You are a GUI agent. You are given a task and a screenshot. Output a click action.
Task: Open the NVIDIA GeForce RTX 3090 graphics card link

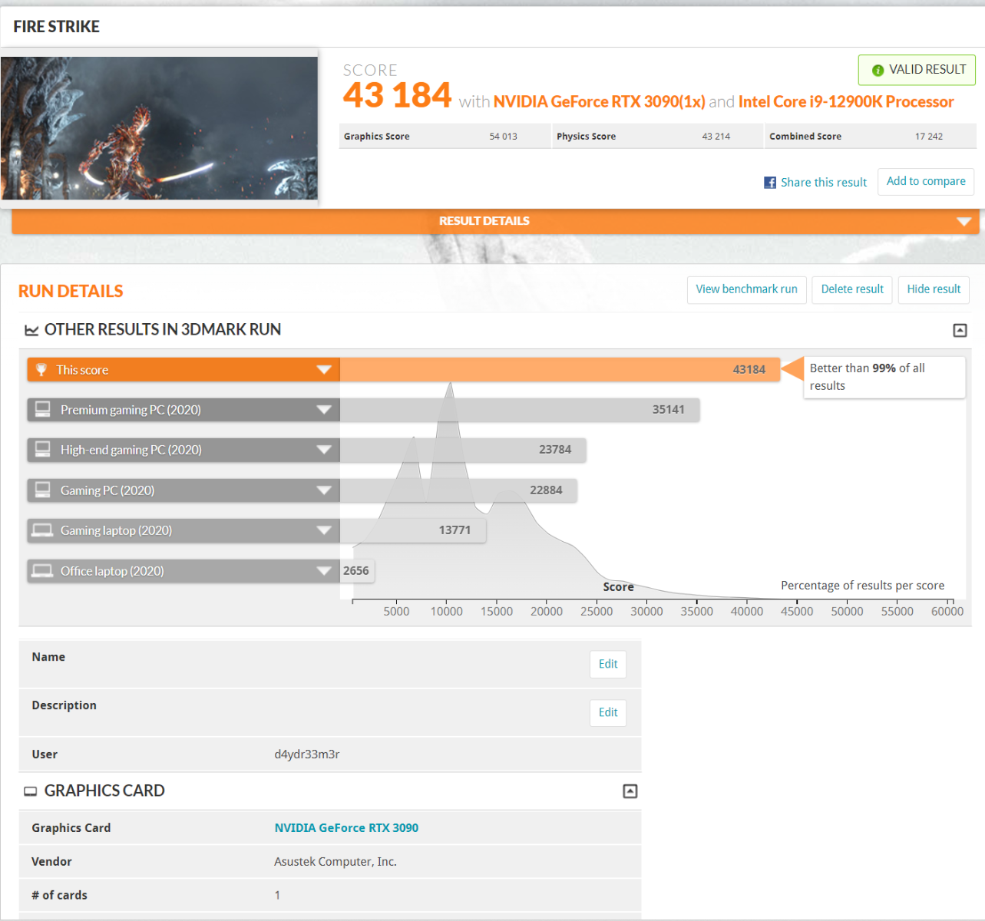pos(346,828)
